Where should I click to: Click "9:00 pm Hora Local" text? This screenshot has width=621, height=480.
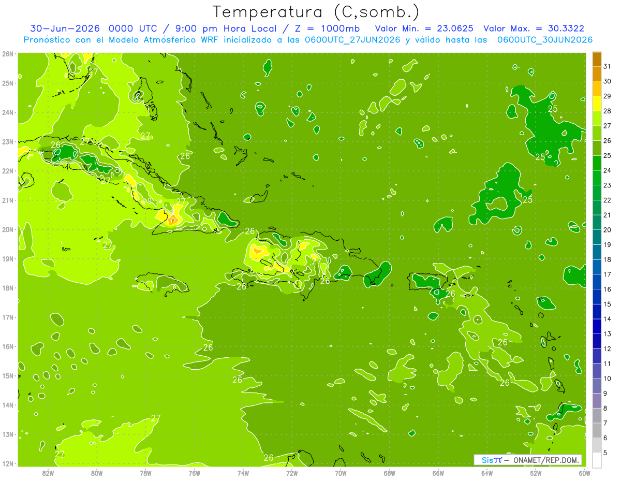point(225,28)
